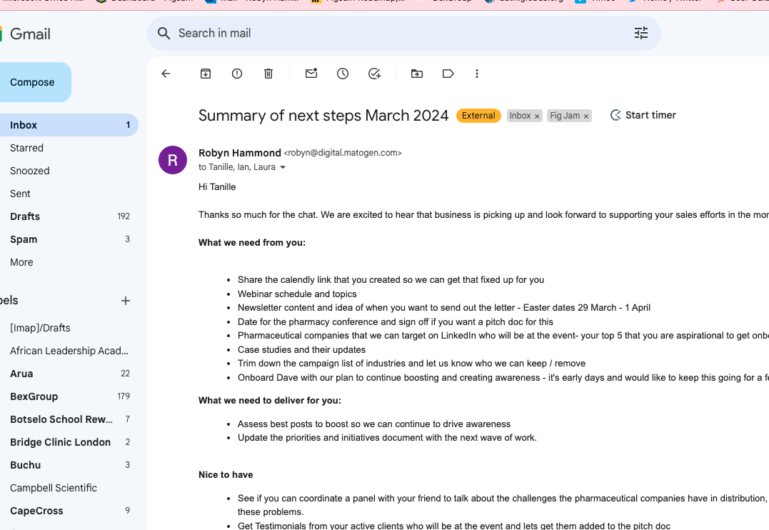Snooze this email with clock icon
The height and width of the screenshot is (530, 769).
[343, 74]
